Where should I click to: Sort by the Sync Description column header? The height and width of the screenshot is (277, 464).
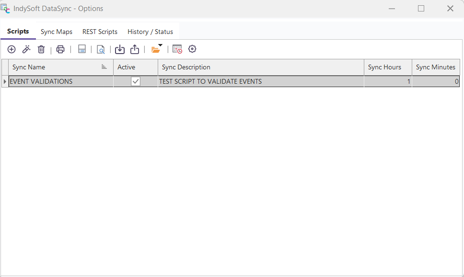261,67
